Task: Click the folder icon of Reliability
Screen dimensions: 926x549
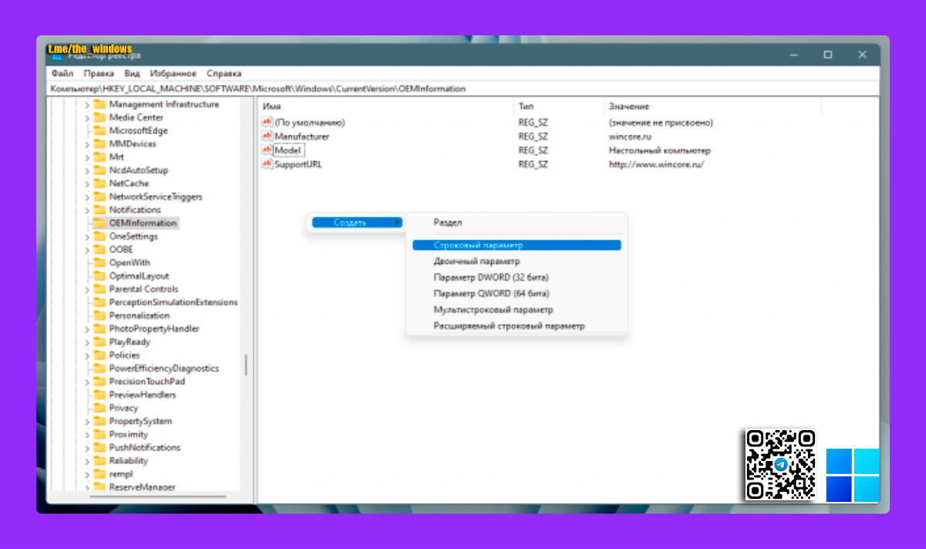Action: coord(100,461)
